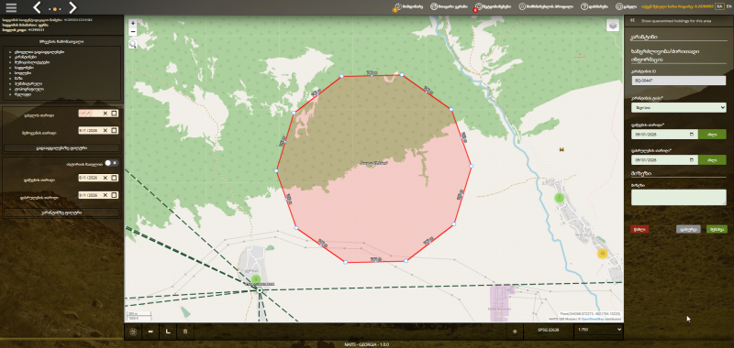Click the holding marker with dashed lines
This screenshot has height=348, width=734.
pyautogui.click(x=260, y=290)
